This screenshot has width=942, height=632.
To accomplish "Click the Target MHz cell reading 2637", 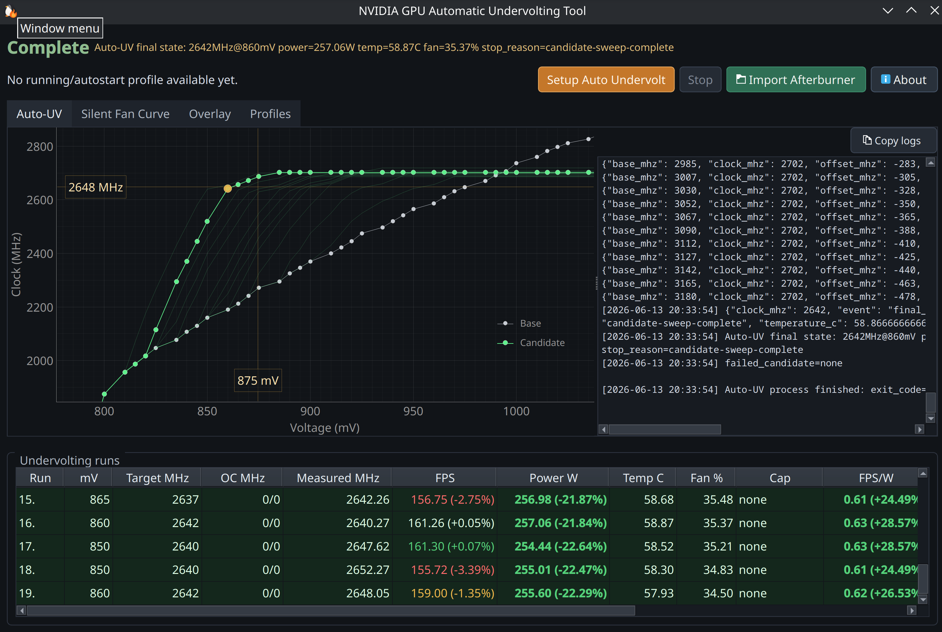I will coord(157,500).
